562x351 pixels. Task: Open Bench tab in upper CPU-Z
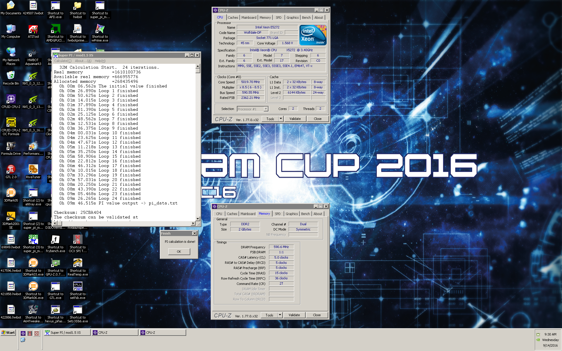306,18
